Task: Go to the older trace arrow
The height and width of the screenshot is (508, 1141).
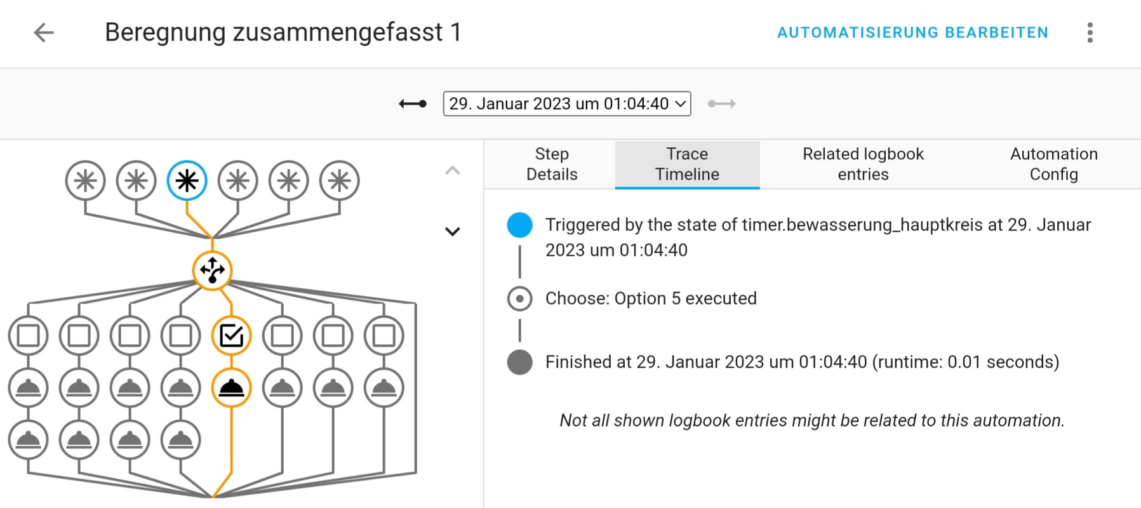Action: [x=413, y=104]
